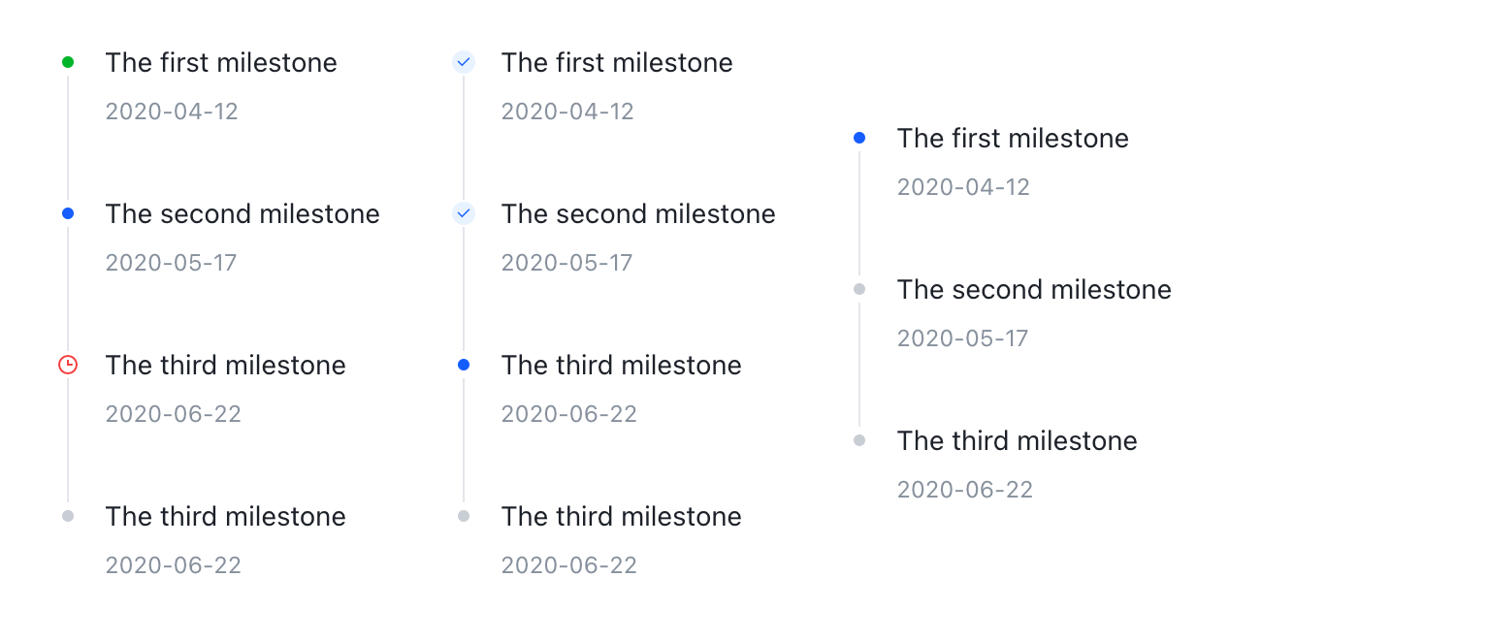Select checkmark icon beside "The first milestone"

click(464, 63)
